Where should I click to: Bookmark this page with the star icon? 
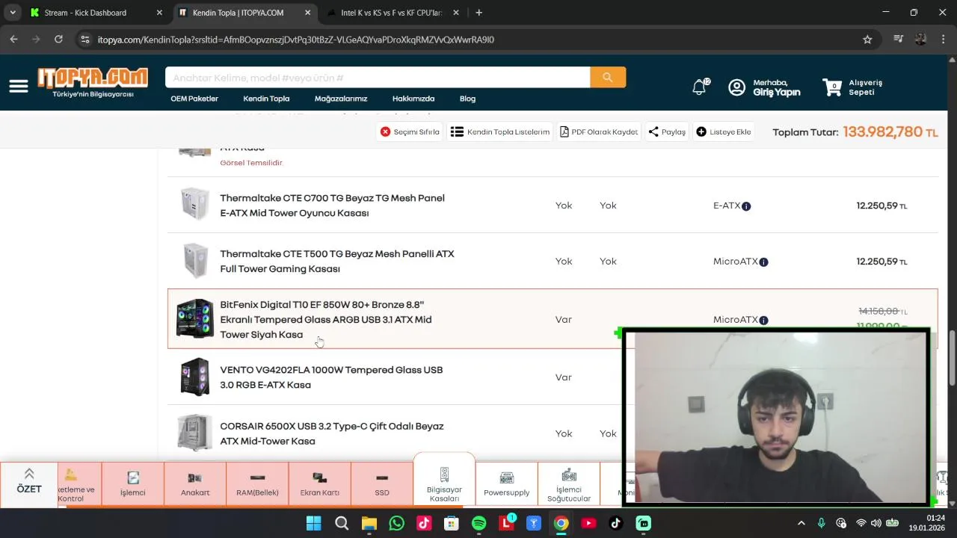click(x=867, y=40)
